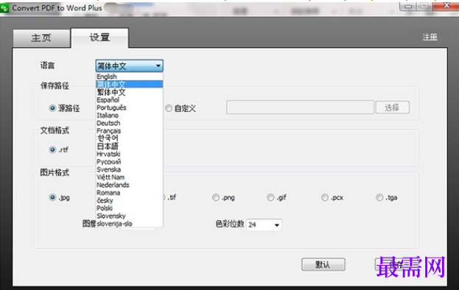Click the Convert PDF to Word Plus app icon
459x290 pixels.
[x=4, y=8]
